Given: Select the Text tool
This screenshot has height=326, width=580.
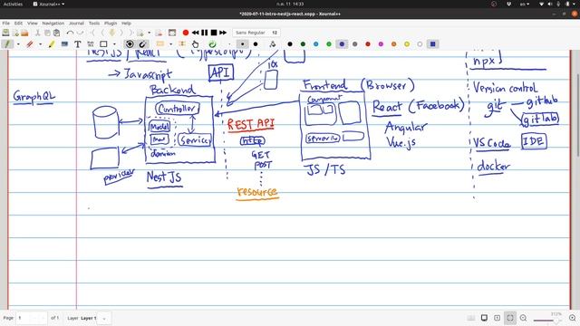Looking at the screenshot, I should tap(78, 44).
